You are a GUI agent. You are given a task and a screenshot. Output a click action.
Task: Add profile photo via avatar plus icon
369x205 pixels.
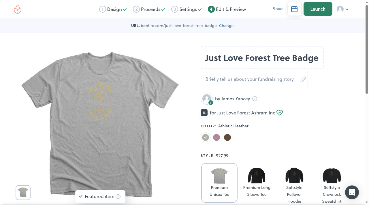point(211,103)
